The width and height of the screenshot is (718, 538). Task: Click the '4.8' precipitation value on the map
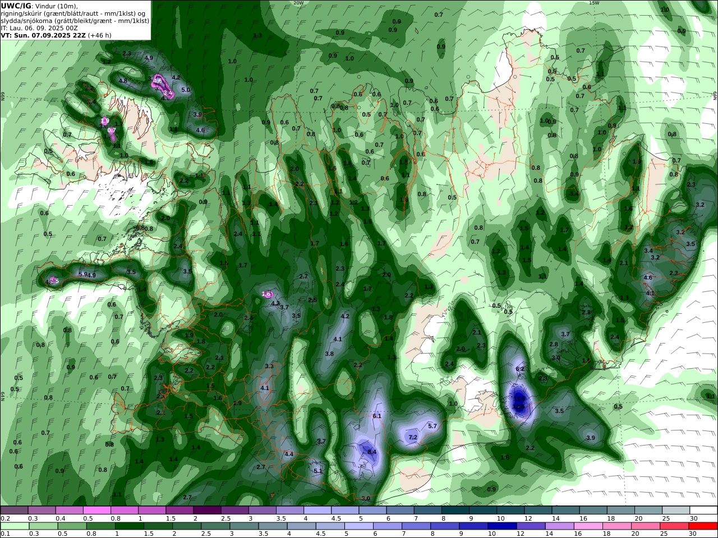coord(123,81)
